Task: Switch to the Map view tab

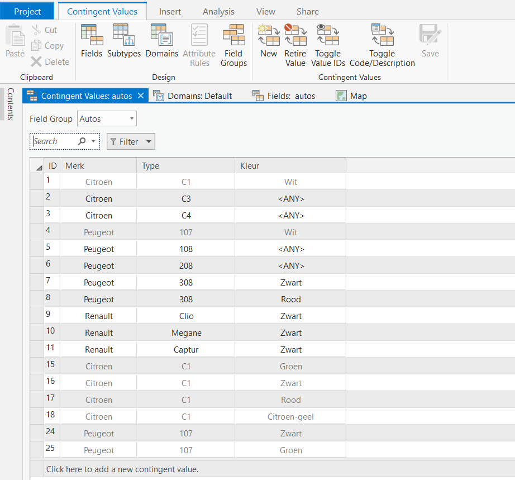Action: click(351, 96)
